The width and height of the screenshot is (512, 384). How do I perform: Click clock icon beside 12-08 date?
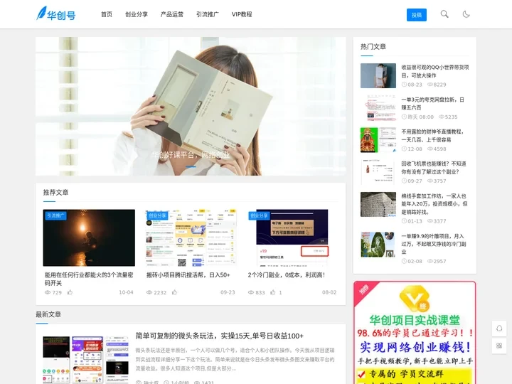tap(404, 149)
